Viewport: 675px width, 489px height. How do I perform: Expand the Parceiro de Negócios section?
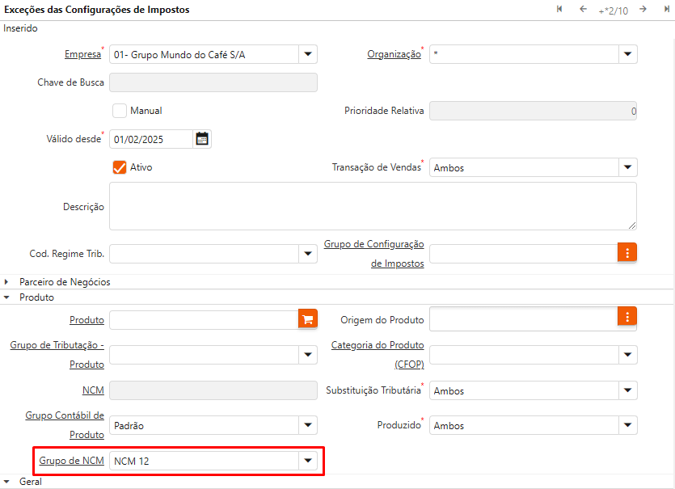8,282
